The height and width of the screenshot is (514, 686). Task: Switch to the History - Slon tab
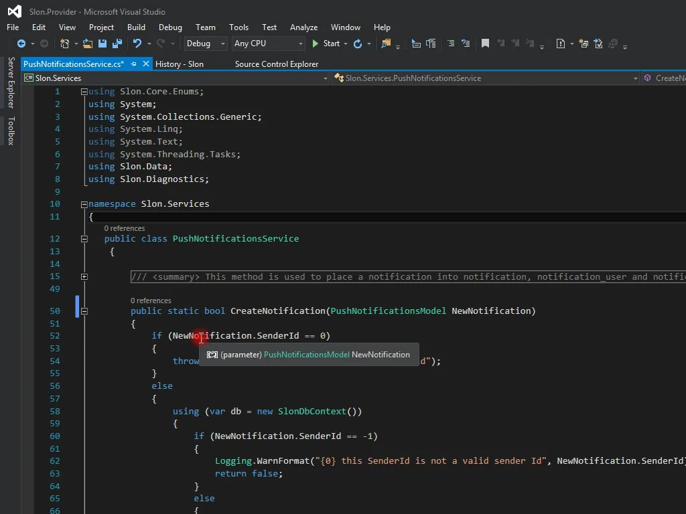click(180, 64)
